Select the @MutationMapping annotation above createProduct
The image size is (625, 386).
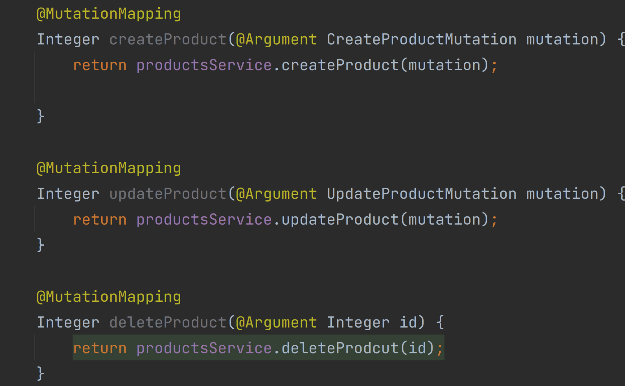click(x=109, y=13)
